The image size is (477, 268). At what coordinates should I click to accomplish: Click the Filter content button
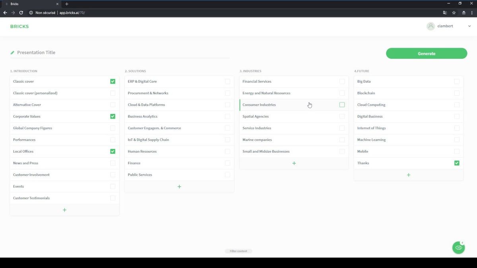click(238, 251)
